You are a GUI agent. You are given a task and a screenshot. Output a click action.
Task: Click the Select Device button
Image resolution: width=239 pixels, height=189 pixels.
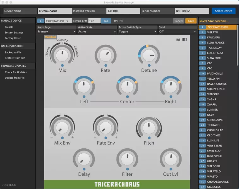click(x=224, y=11)
